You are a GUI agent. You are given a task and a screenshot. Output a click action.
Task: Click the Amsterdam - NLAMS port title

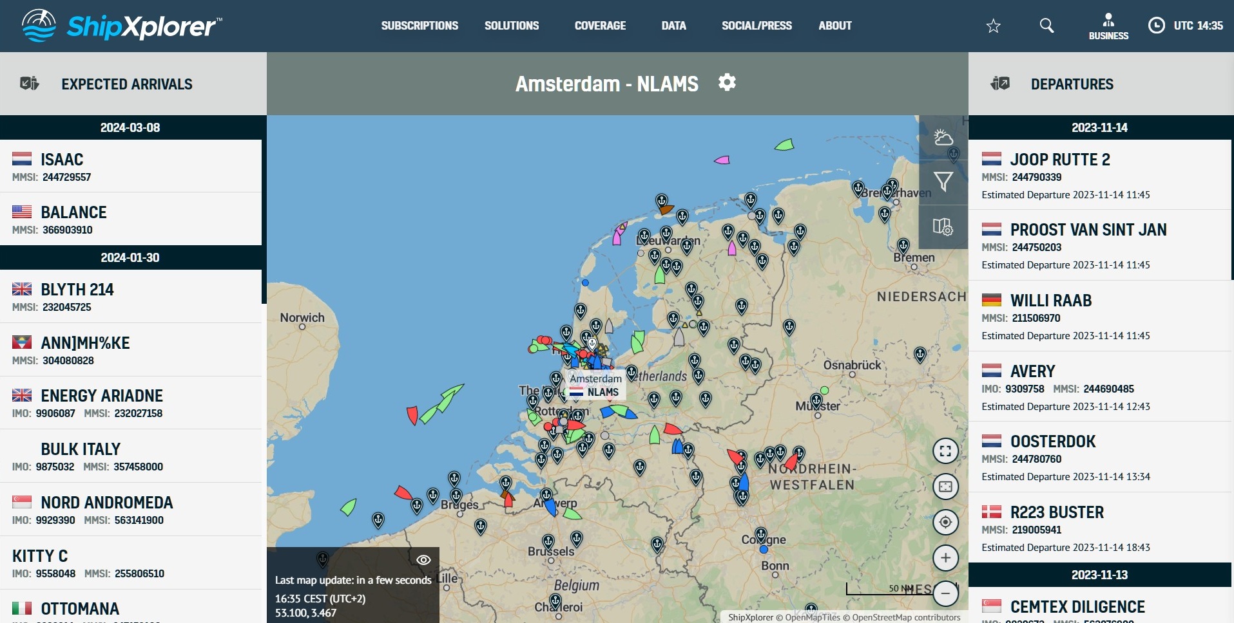[x=606, y=84]
